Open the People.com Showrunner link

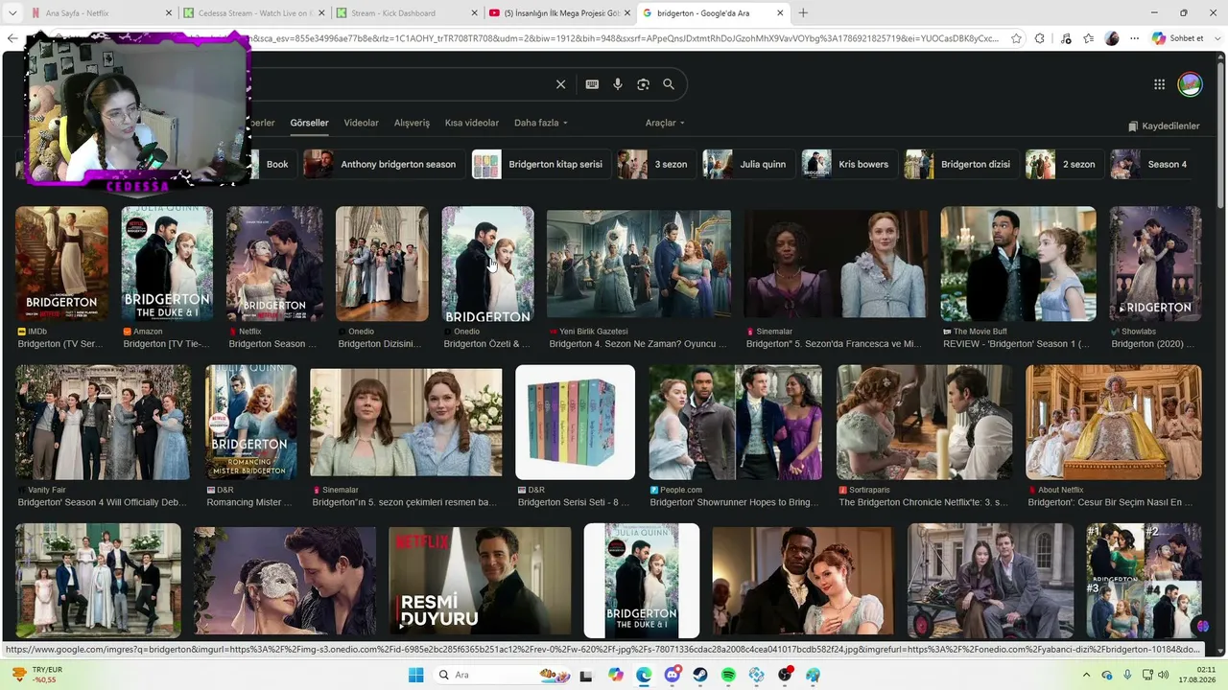[734, 502]
